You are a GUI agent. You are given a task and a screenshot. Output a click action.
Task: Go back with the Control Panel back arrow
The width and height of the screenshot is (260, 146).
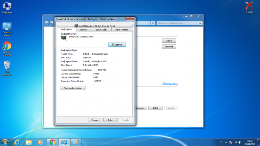point(46,23)
